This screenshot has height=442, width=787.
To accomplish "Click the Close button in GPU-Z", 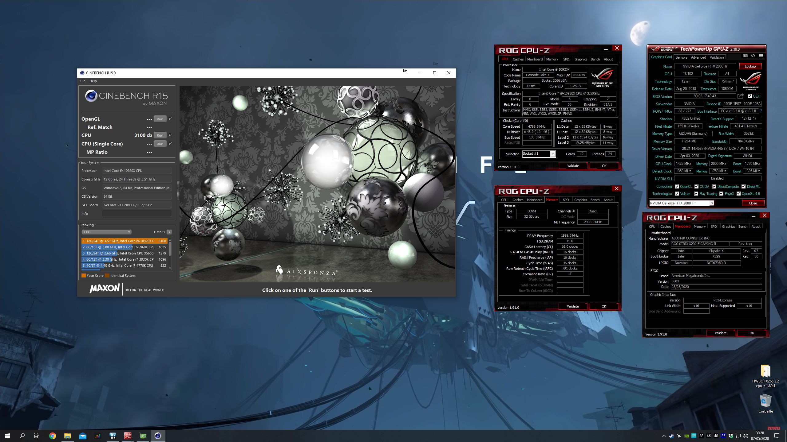I will 753,203.
